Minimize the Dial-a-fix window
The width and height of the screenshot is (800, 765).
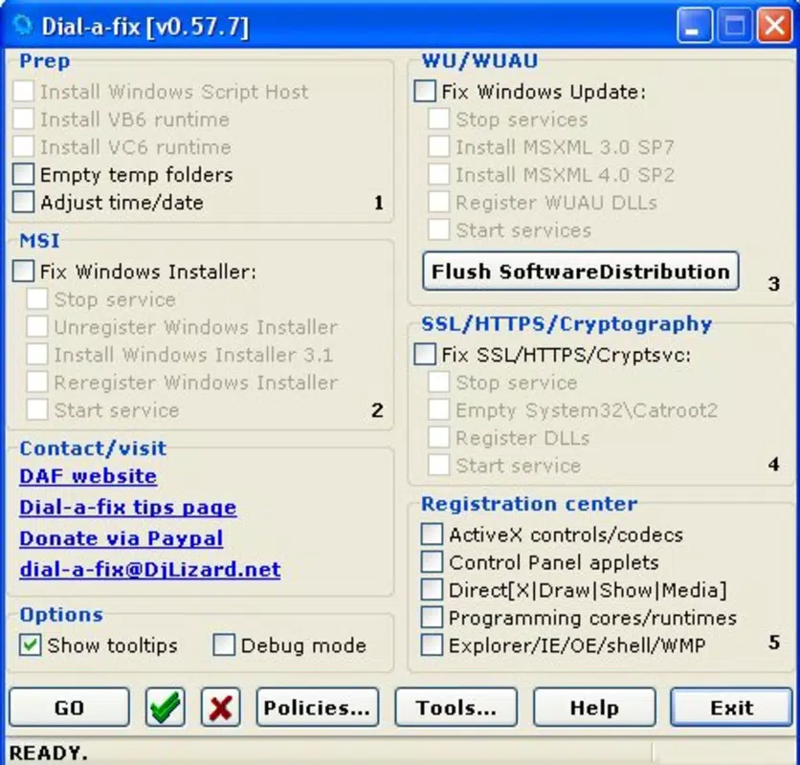tap(695, 25)
